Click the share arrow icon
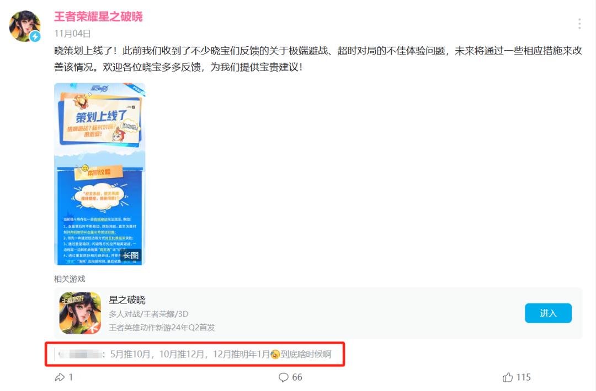 60,377
